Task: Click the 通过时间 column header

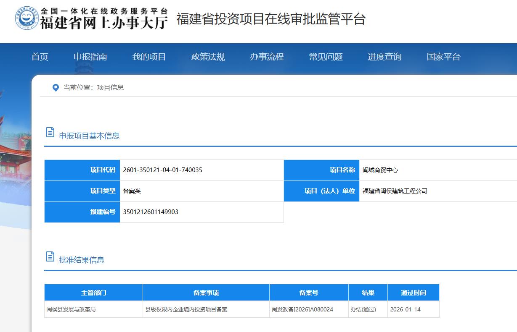Action: 413,293
